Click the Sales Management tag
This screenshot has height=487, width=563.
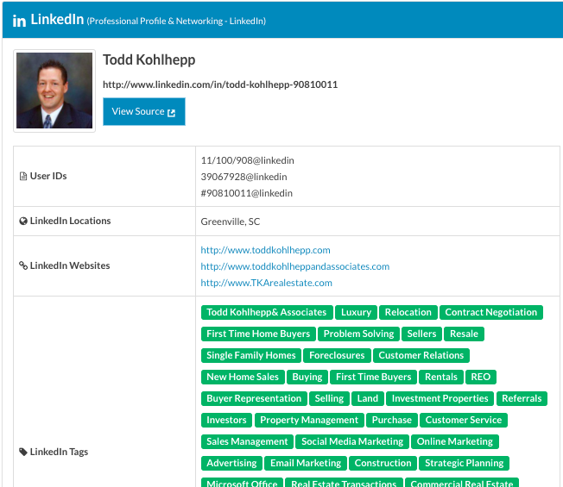[x=247, y=441]
